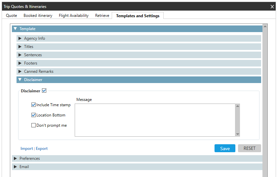Image resolution: width=277 pixels, height=177 pixels.
Task: Open the Booked itinerary tab
Action: (38, 16)
